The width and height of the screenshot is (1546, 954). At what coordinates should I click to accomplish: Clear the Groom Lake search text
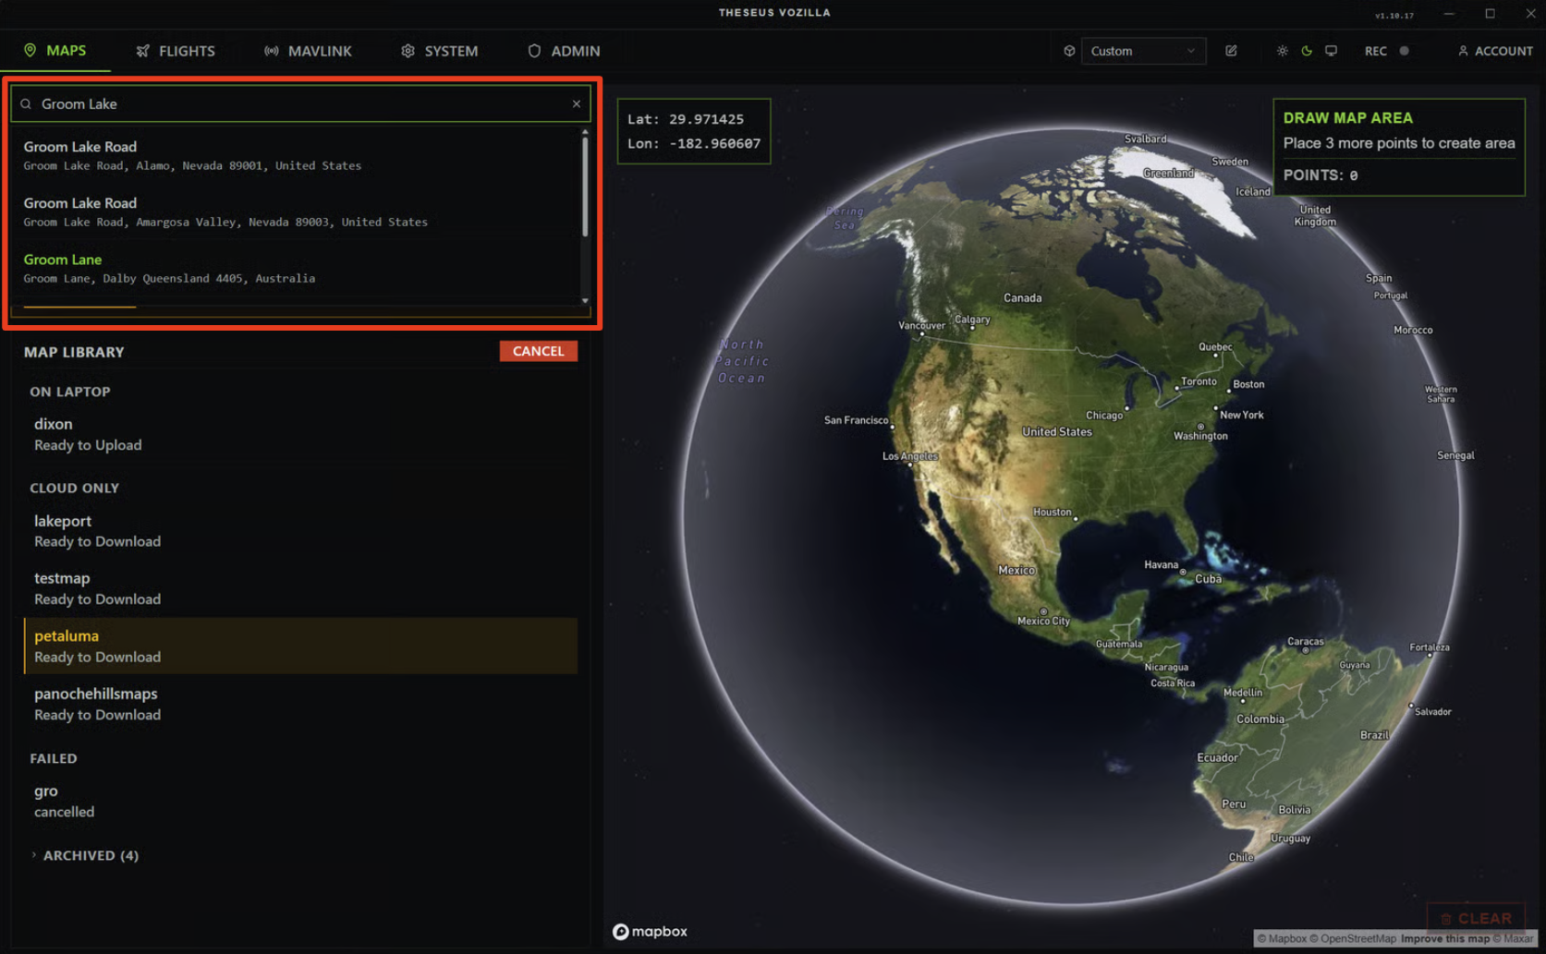(x=577, y=103)
